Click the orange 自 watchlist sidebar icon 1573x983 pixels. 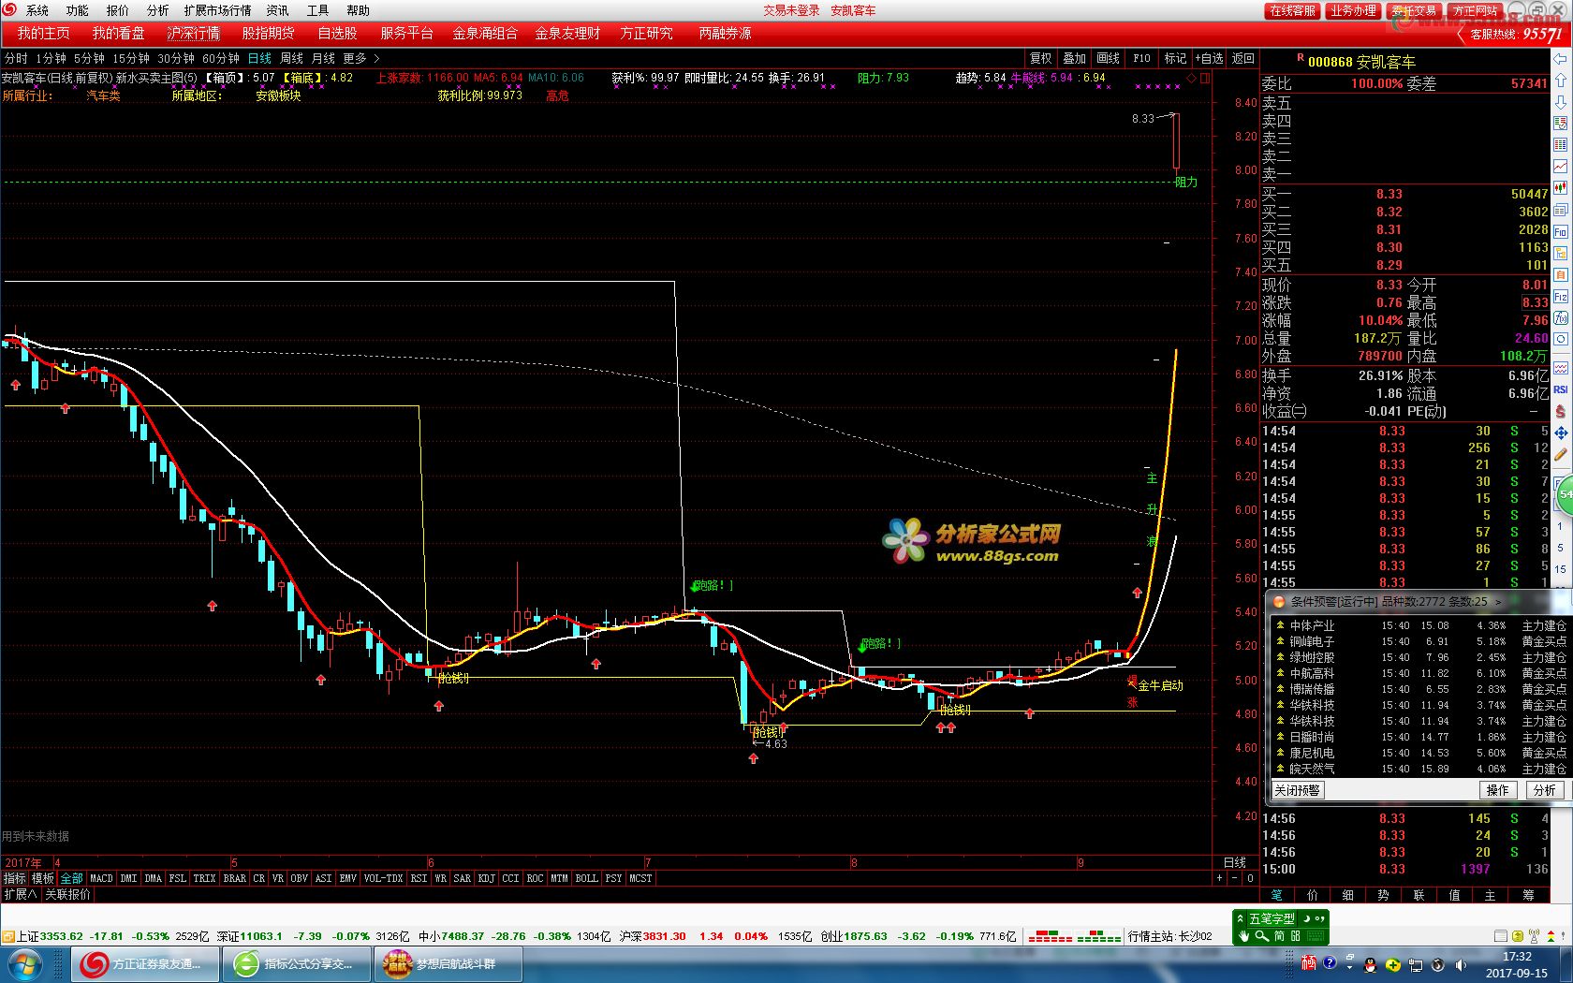click(1560, 274)
